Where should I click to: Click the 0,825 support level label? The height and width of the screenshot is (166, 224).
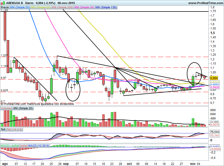point(5,90)
